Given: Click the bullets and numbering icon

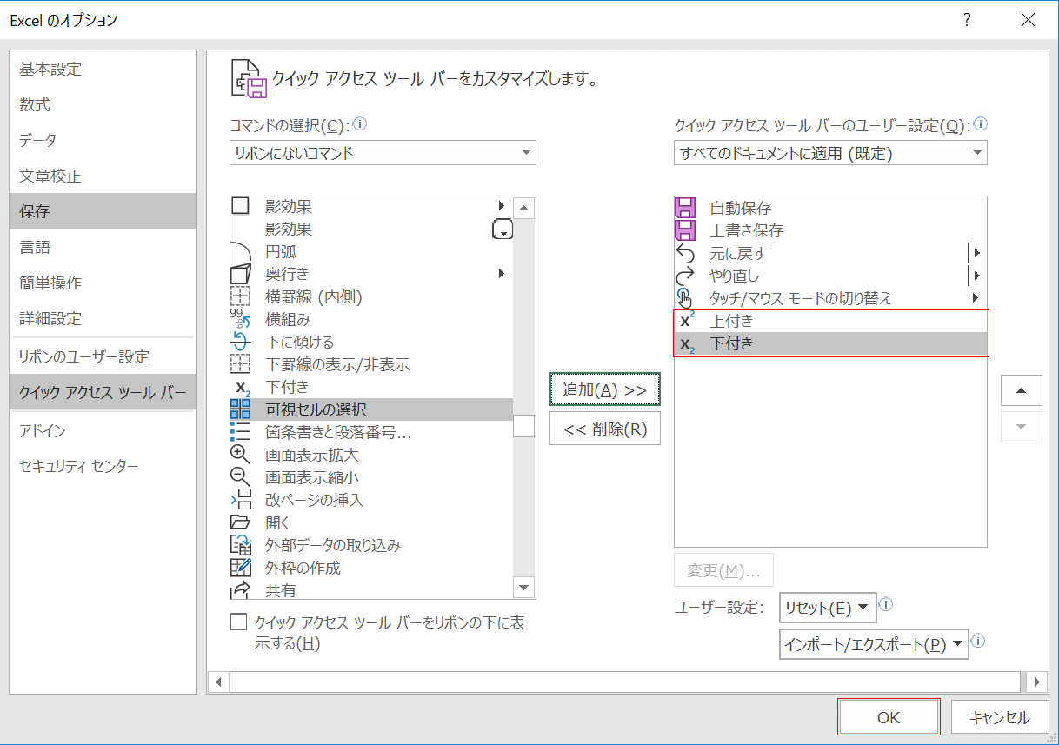Looking at the screenshot, I should pyautogui.click(x=241, y=432).
